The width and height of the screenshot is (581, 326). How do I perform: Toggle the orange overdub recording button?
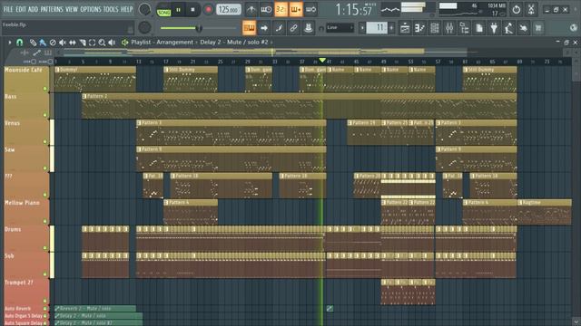click(296, 9)
